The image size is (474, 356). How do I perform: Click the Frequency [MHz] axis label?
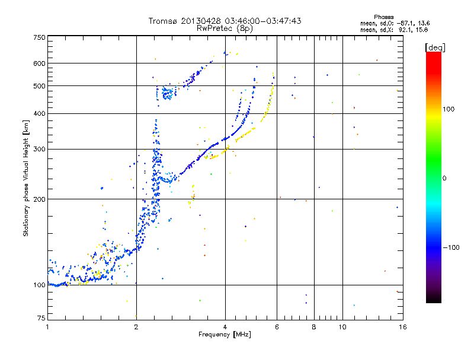[225, 335]
